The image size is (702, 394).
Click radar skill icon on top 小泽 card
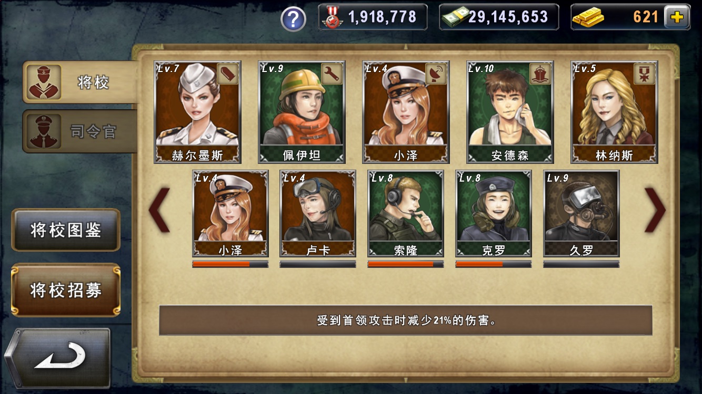(x=436, y=74)
